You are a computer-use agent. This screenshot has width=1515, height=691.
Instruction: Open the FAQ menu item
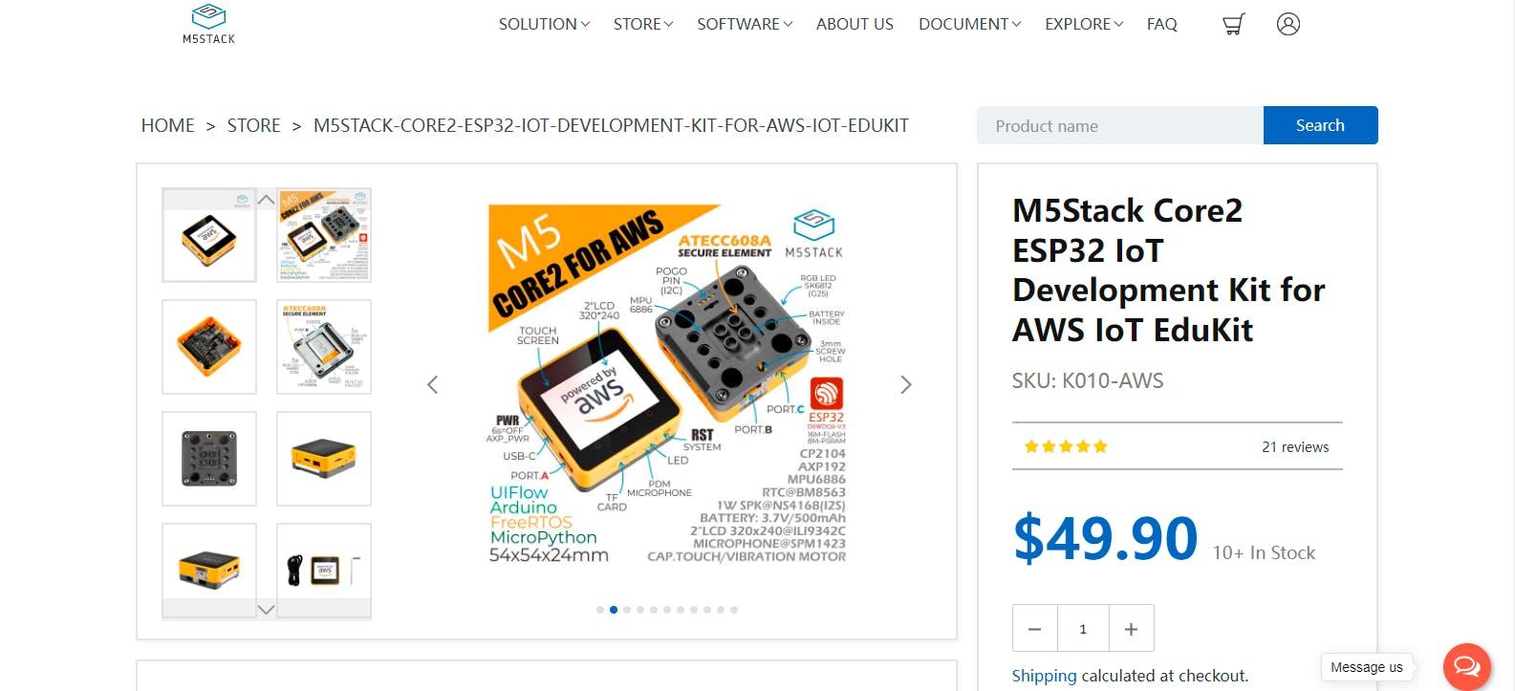tap(1162, 24)
